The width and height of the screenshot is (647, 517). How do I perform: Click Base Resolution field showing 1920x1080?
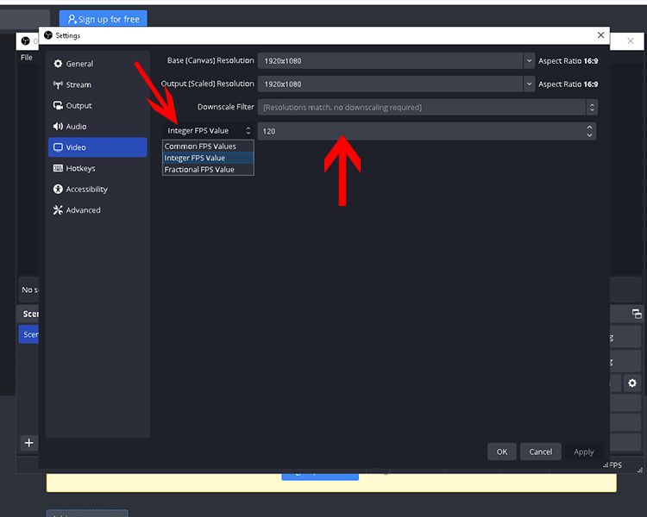(x=390, y=60)
